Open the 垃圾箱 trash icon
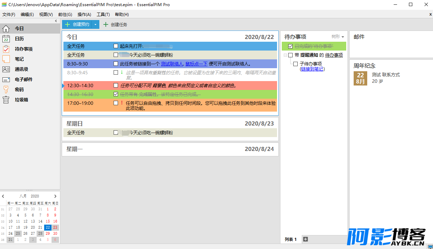Image resolution: width=433 pixels, height=249 pixels. coord(6,100)
